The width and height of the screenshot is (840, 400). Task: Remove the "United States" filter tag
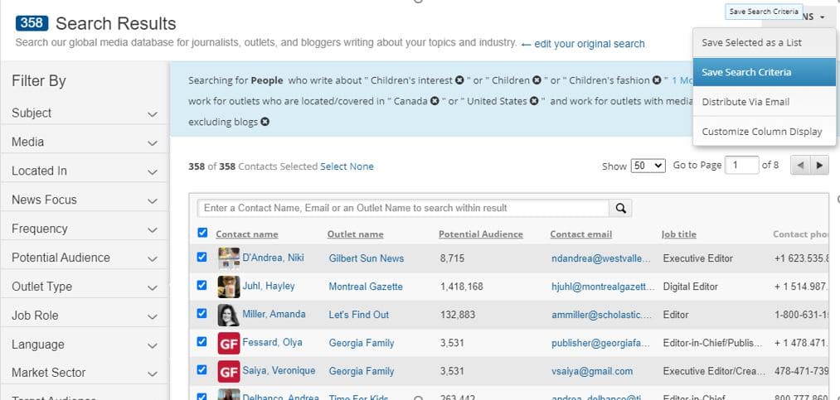pyautogui.click(x=535, y=101)
